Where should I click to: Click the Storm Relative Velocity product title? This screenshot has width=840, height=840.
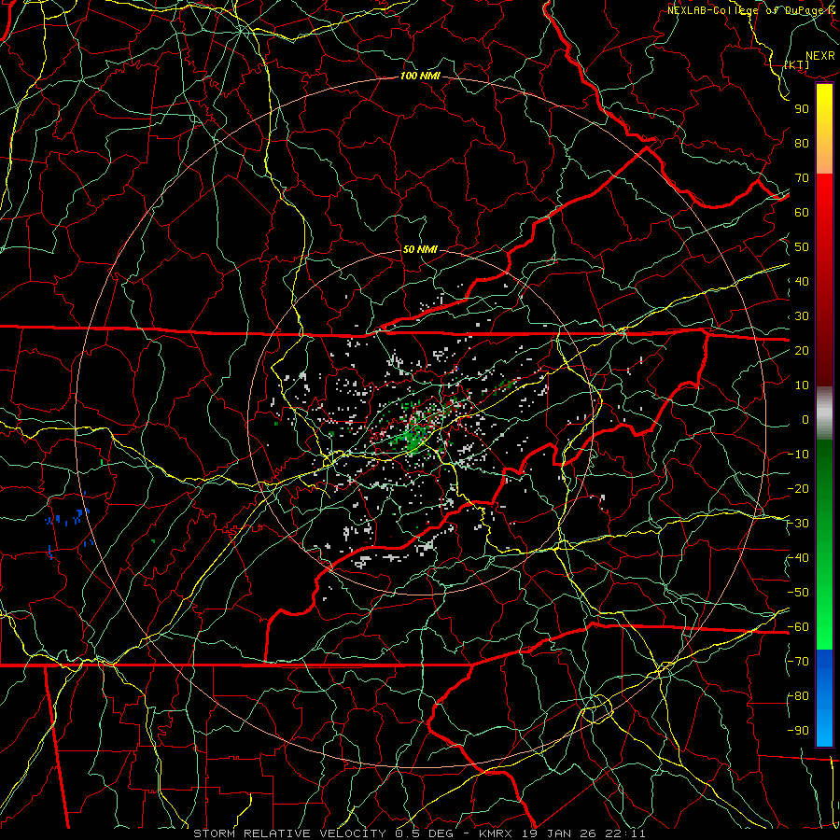[x=292, y=833]
